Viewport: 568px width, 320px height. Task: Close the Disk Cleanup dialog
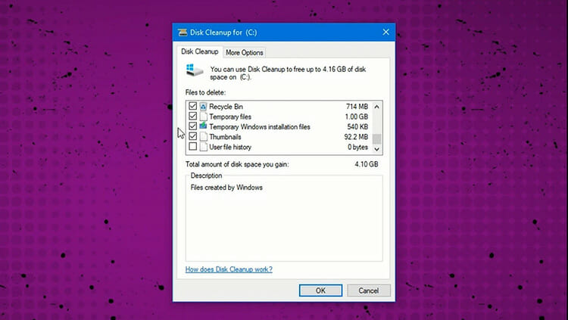pyautogui.click(x=385, y=33)
